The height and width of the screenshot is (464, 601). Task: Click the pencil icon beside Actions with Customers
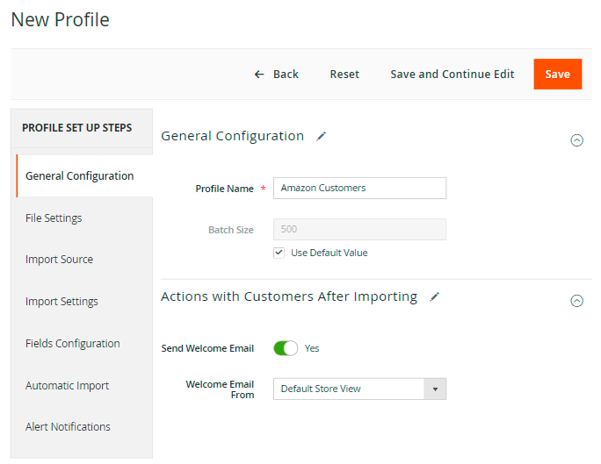tap(434, 296)
